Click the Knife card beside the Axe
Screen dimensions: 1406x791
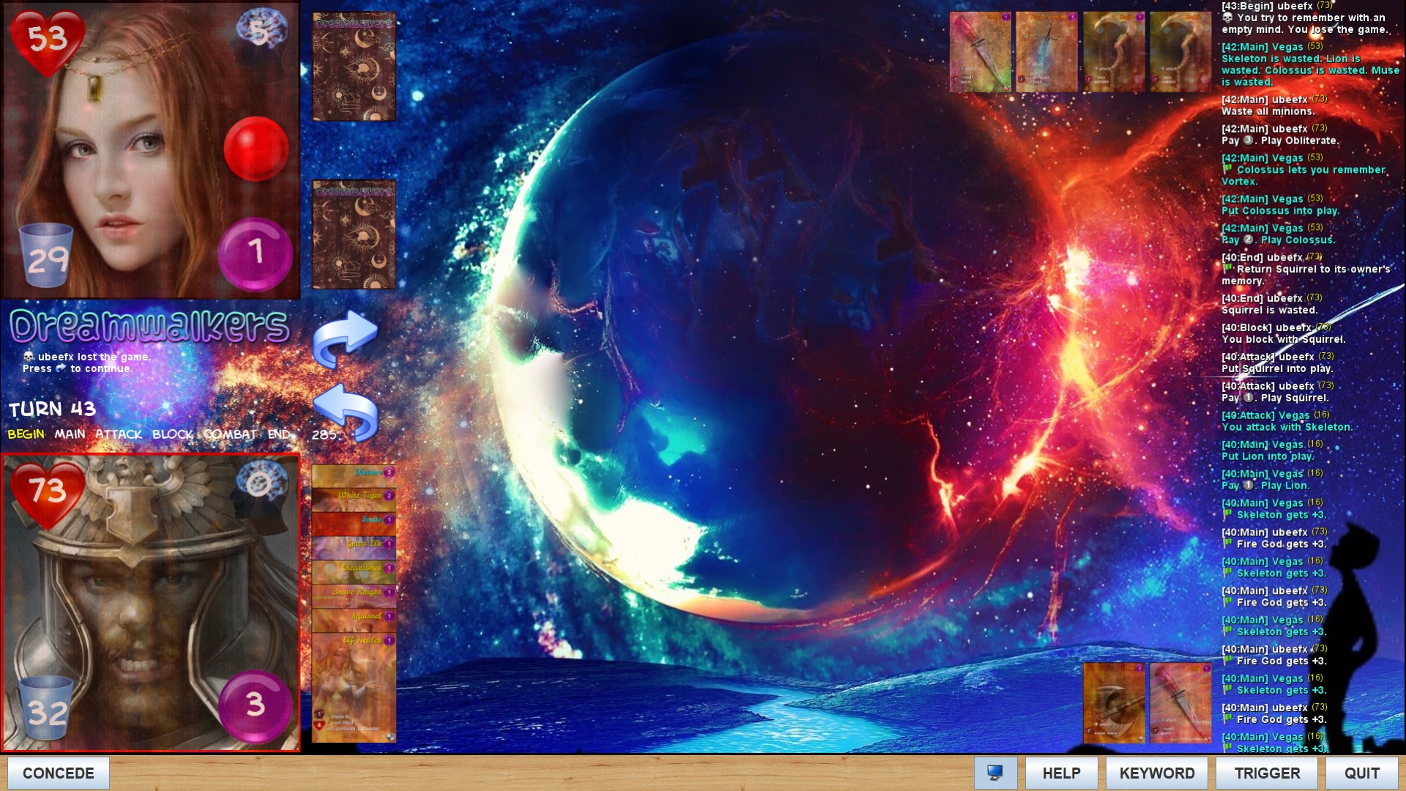(x=1180, y=703)
